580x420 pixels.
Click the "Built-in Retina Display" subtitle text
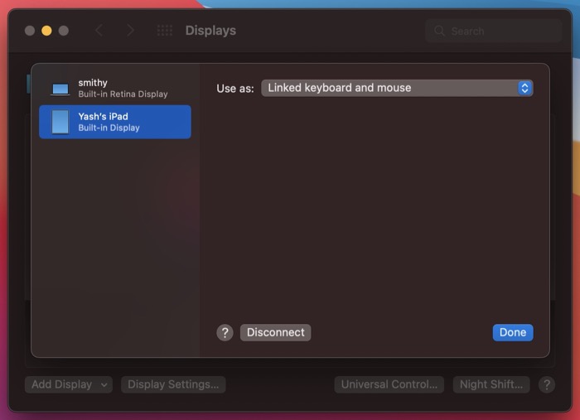click(123, 94)
